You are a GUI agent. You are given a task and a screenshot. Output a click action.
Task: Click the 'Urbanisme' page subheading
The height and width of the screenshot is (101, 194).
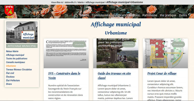(116, 33)
